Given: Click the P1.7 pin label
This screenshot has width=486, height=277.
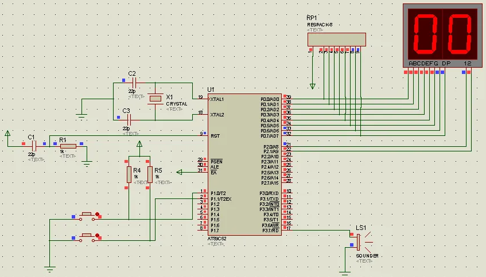Looking at the screenshot, I should click(215, 231).
